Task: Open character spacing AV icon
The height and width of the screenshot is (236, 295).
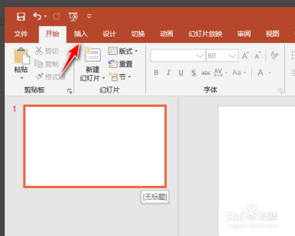Action: point(218,73)
